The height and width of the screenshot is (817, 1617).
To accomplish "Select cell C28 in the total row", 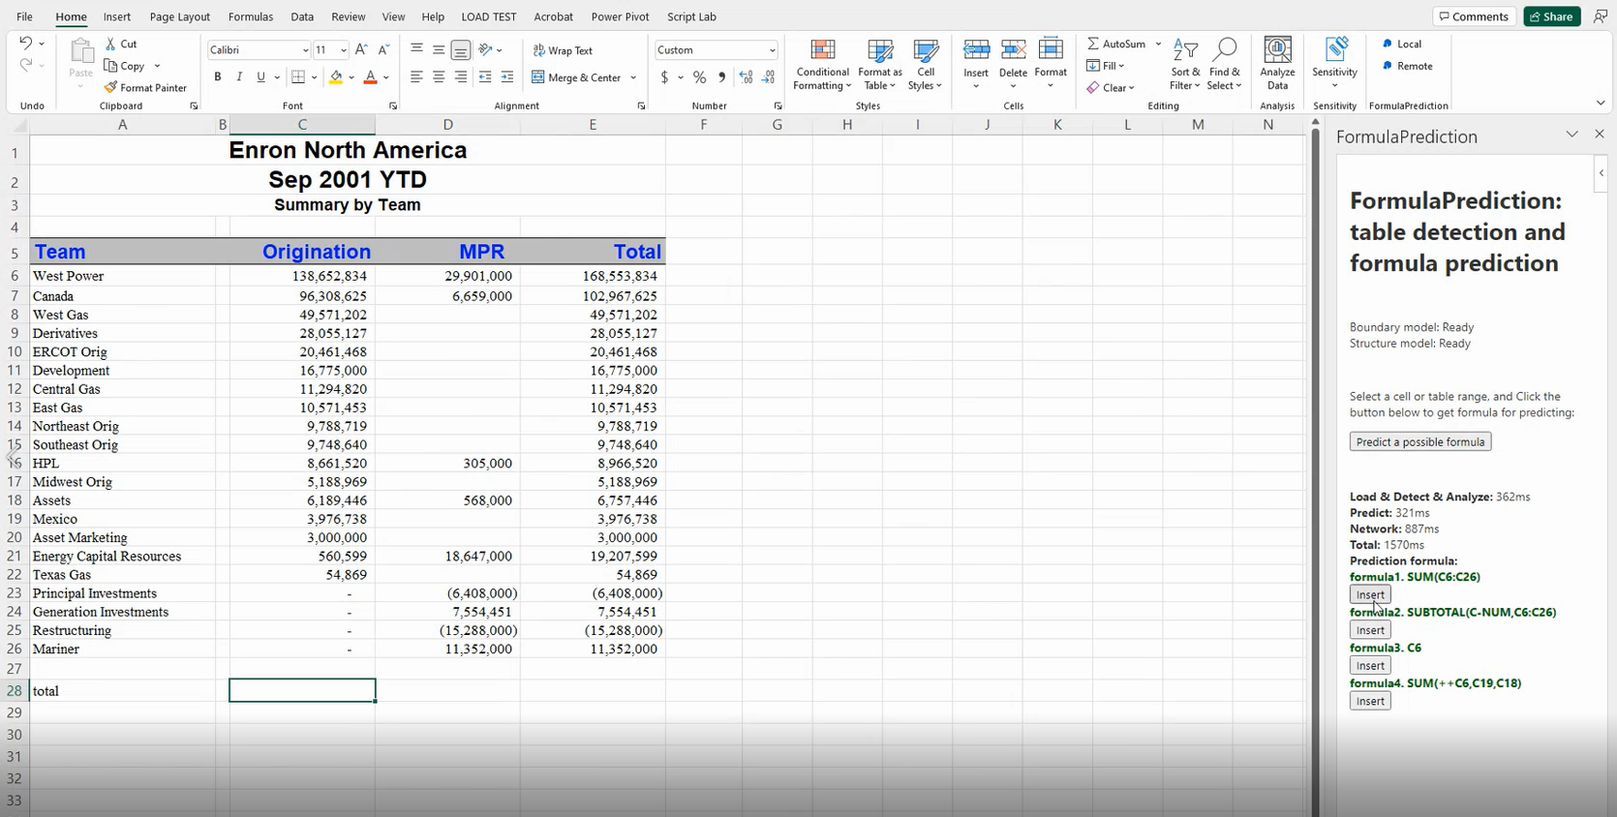I will click(302, 690).
